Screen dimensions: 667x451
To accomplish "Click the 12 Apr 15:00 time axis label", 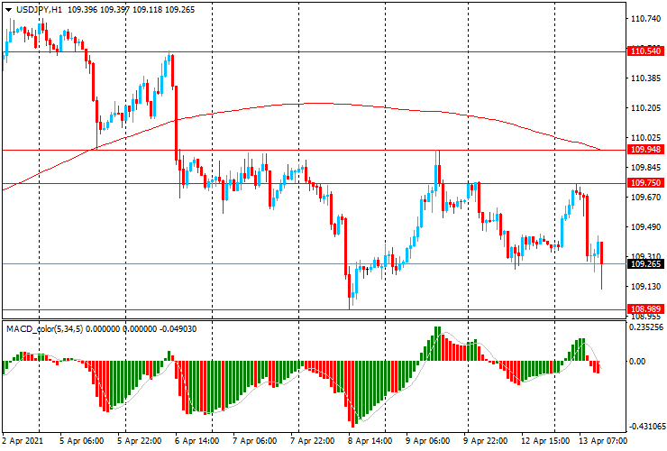I will [x=546, y=440].
